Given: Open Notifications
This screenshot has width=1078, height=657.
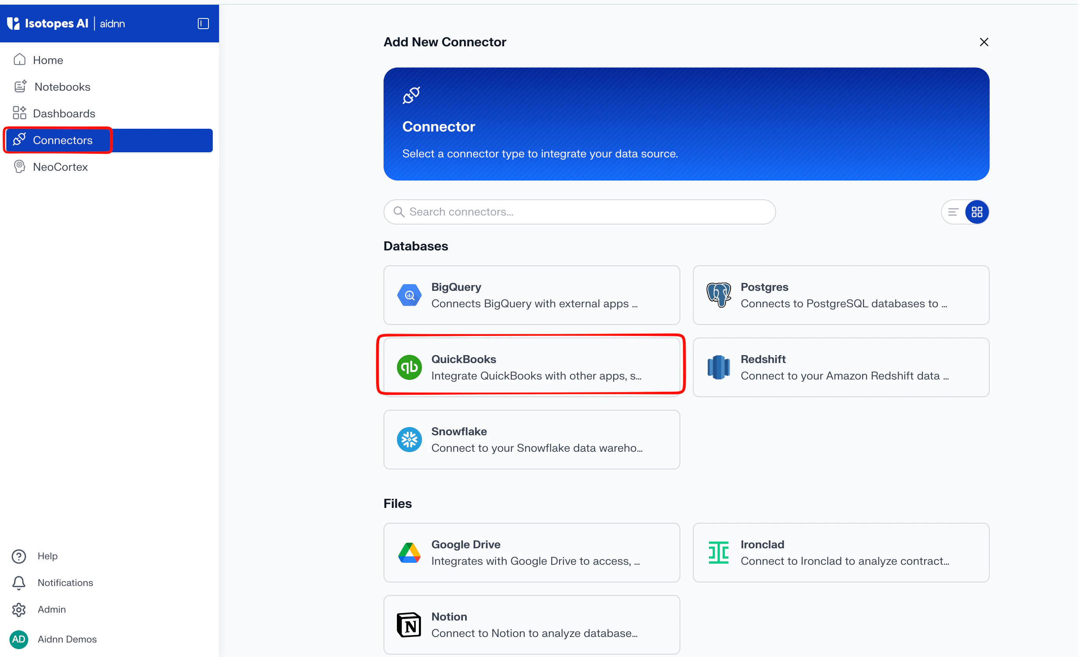Looking at the screenshot, I should click(65, 583).
